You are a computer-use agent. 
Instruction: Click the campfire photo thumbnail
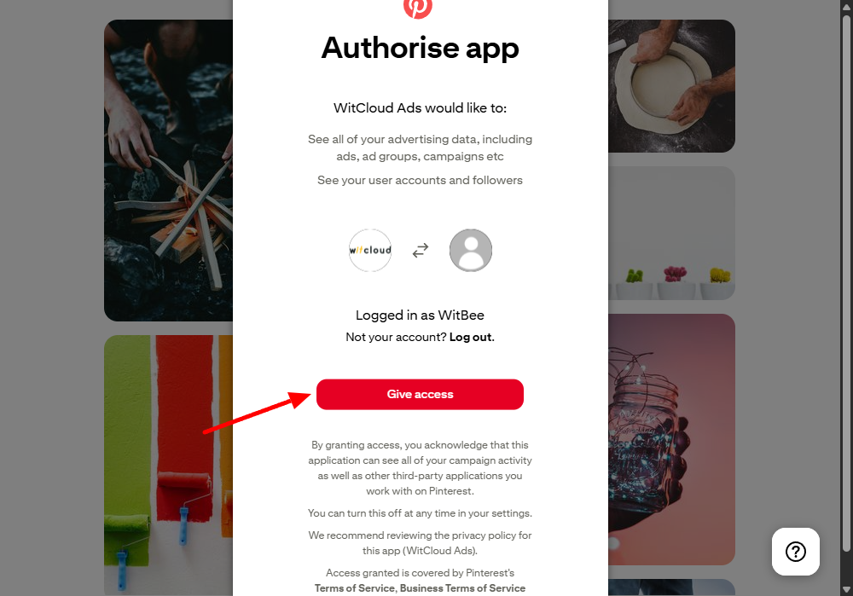pyautogui.click(x=169, y=171)
